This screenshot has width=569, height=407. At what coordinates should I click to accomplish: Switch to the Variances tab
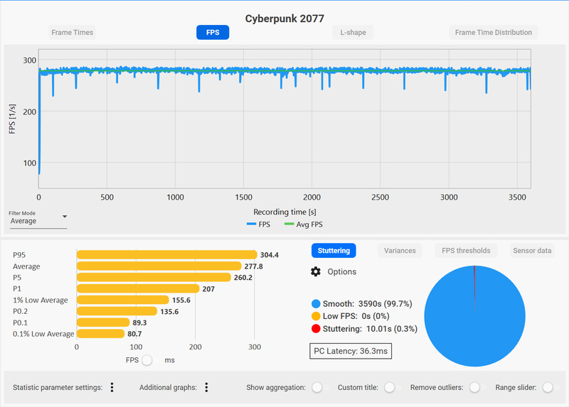[x=400, y=251]
